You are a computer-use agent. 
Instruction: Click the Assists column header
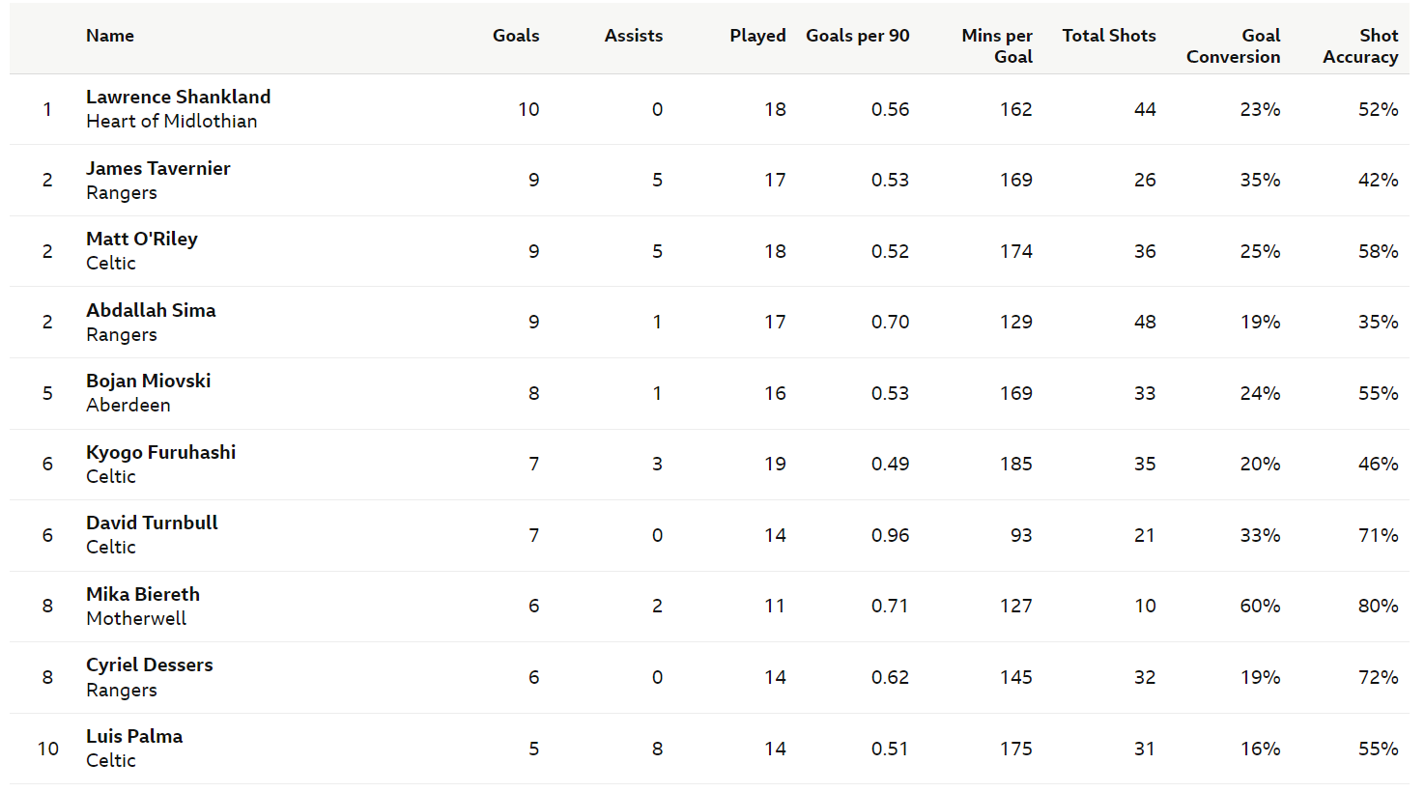(x=634, y=36)
